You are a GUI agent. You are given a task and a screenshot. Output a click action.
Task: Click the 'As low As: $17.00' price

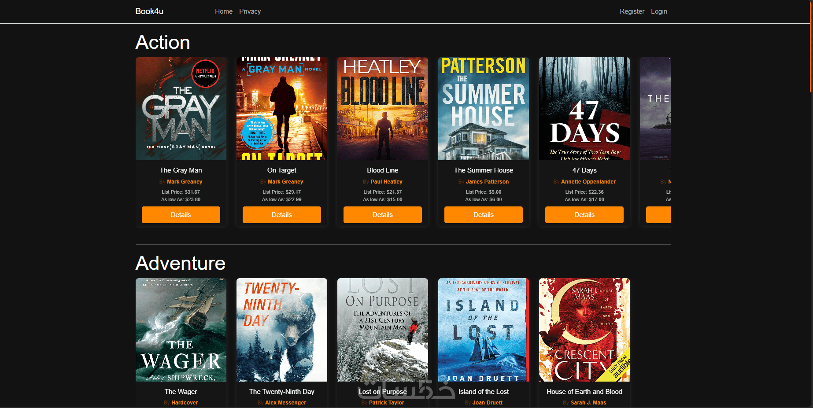click(x=584, y=200)
